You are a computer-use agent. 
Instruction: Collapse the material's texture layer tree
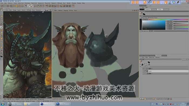(x=140, y=66)
